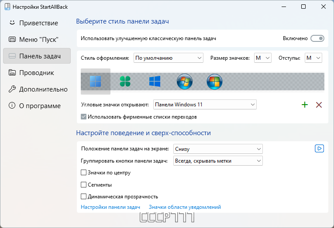Toggle the enhanced classic taskbar switch

pos(317,38)
